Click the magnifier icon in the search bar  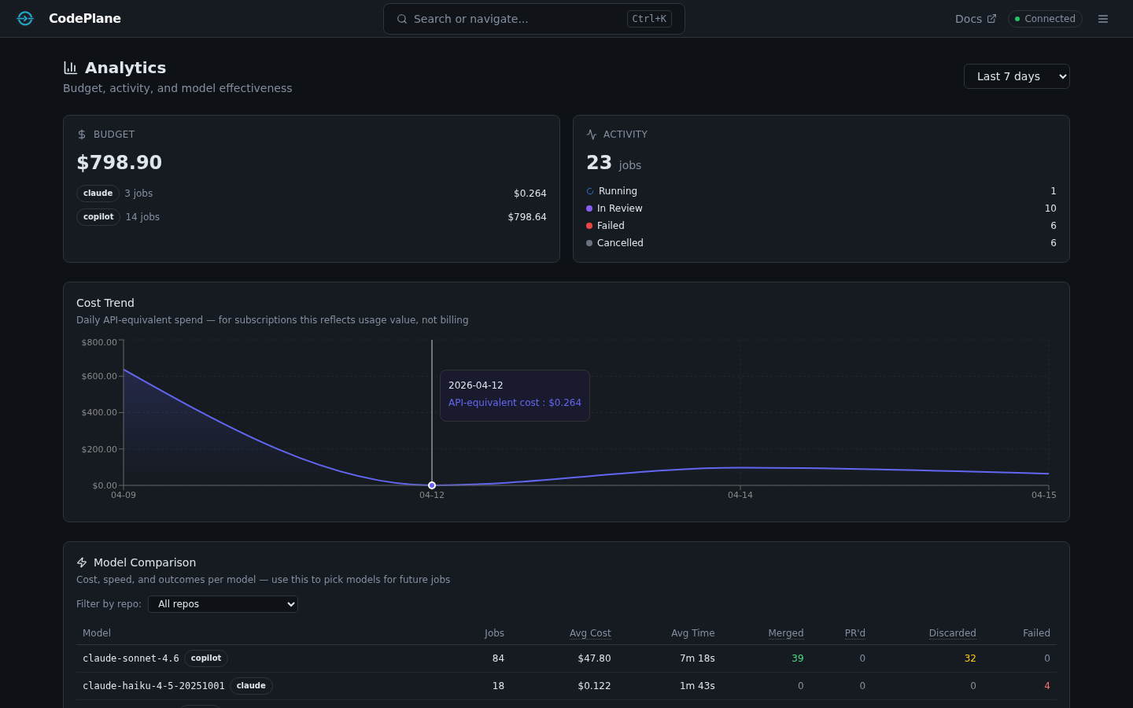coord(402,18)
